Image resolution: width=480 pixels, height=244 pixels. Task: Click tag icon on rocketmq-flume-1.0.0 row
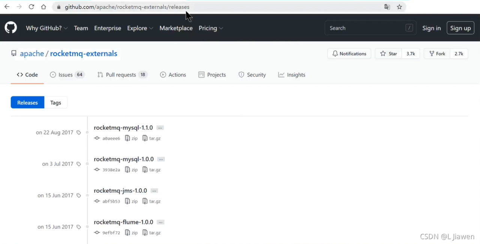(79, 227)
